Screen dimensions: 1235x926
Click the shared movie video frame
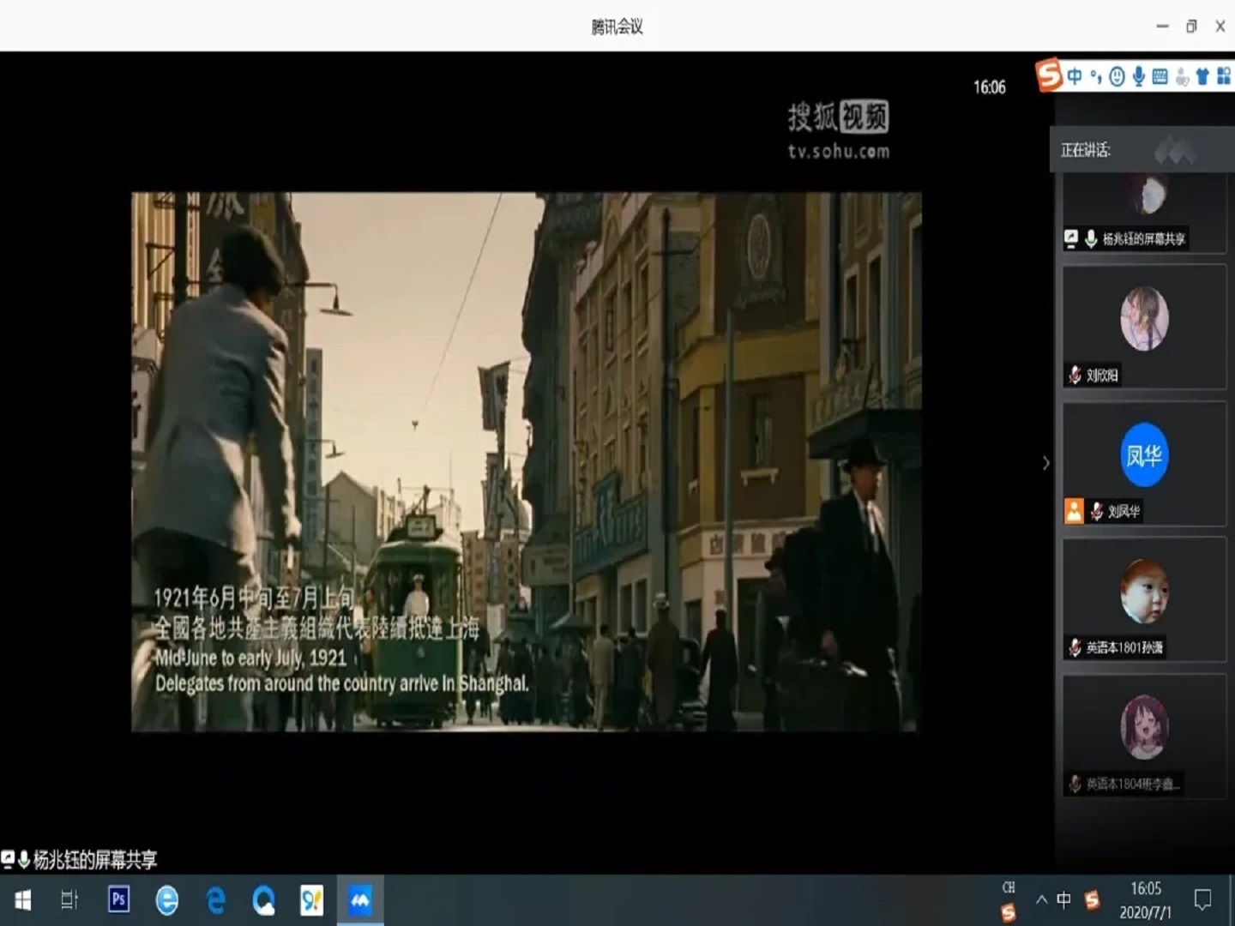tap(526, 461)
